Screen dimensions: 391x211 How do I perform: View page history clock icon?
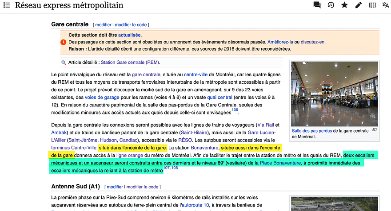click(331, 5)
